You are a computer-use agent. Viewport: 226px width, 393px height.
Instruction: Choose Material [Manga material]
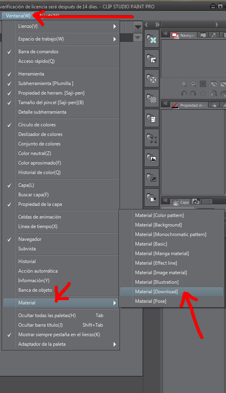tap(171, 254)
